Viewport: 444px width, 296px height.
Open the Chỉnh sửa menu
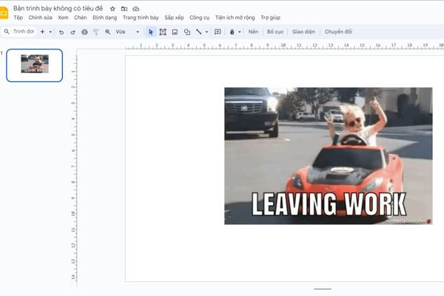click(x=40, y=18)
